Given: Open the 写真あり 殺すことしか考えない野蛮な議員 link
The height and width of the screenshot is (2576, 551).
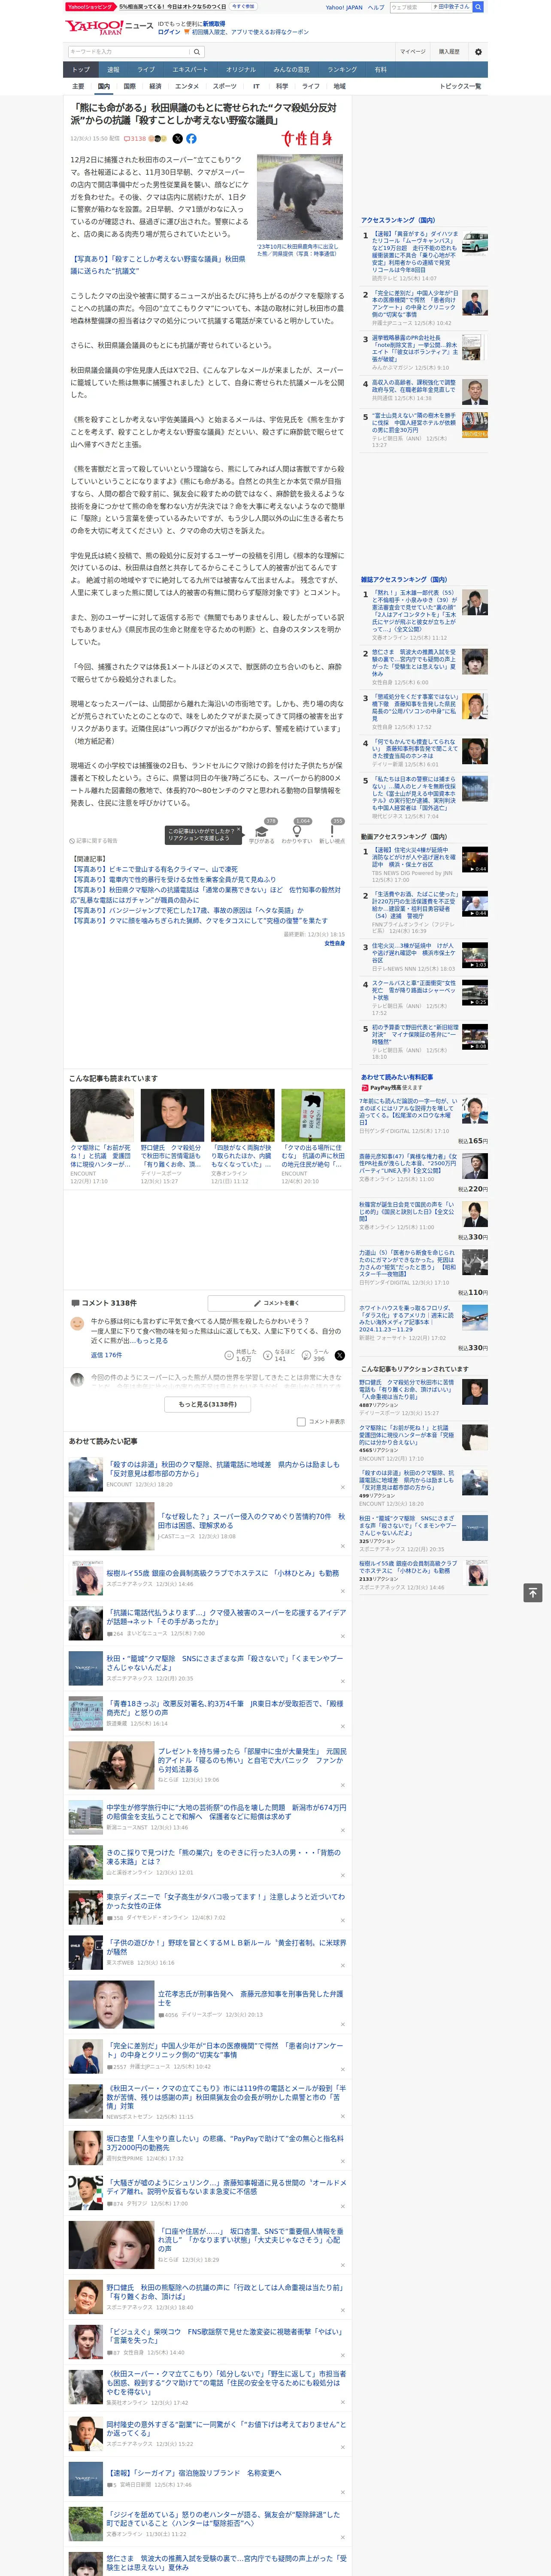Looking at the screenshot, I should [x=158, y=264].
